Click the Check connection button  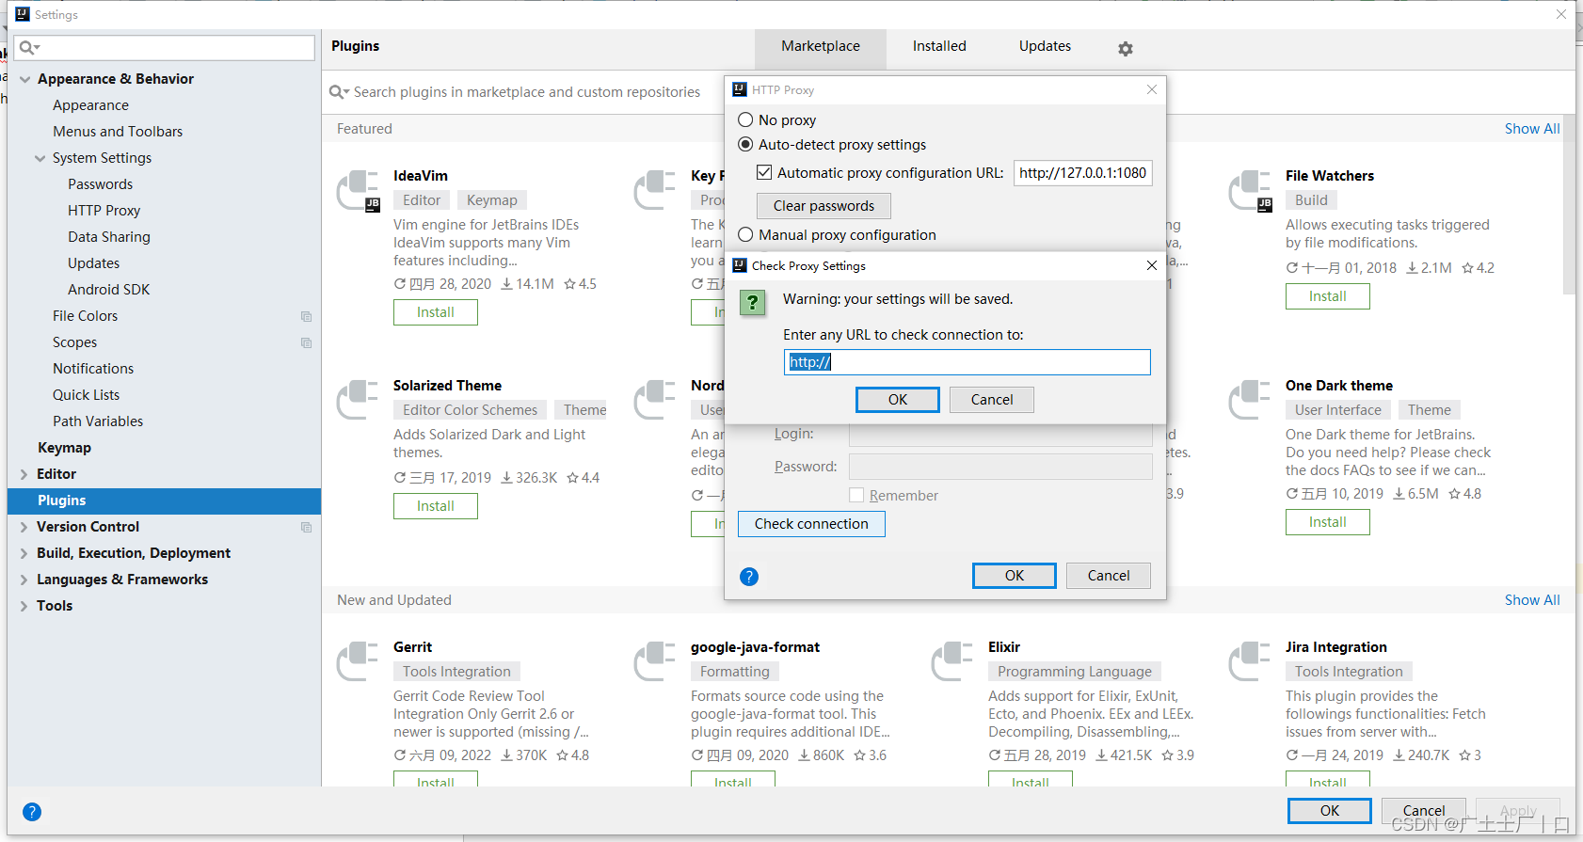(811, 524)
